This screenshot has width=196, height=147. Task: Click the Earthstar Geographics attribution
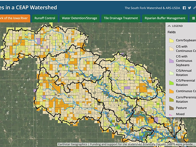72,144
